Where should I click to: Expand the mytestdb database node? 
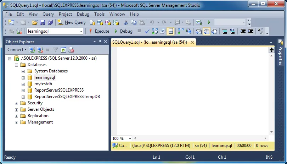coord(23,84)
